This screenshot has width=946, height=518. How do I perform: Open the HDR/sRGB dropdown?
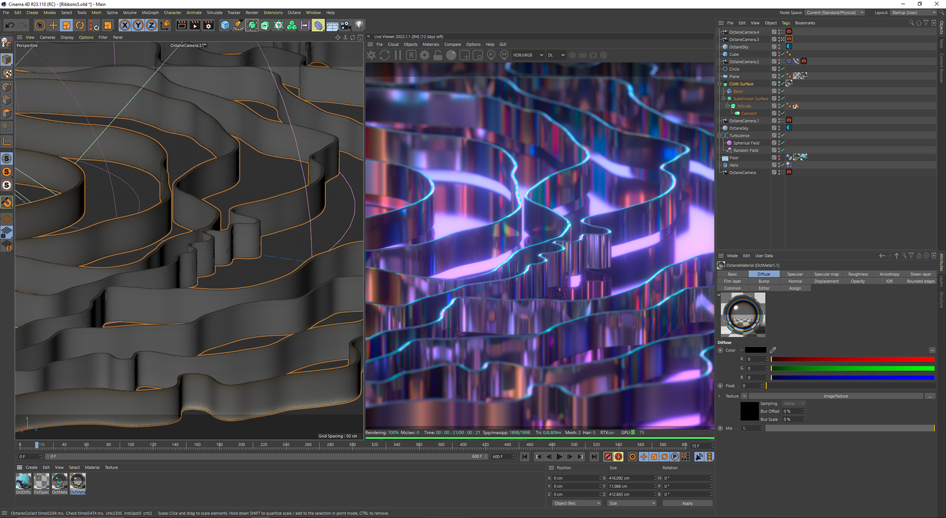tap(528, 55)
